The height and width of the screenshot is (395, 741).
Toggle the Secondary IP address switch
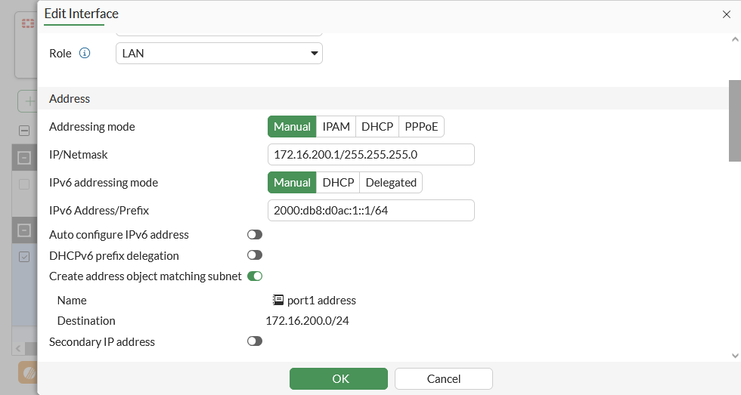(x=255, y=341)
